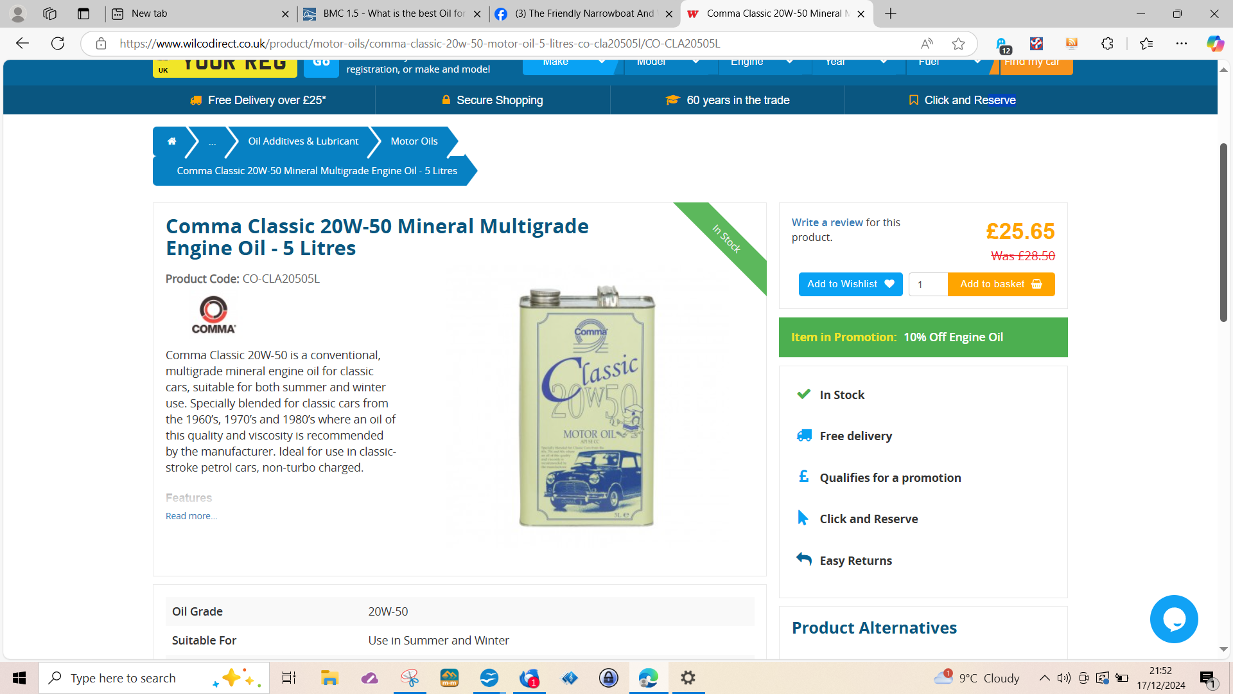The image size is (1233, 694).
Task: Open the Read more link
Action: click(191, 515)
